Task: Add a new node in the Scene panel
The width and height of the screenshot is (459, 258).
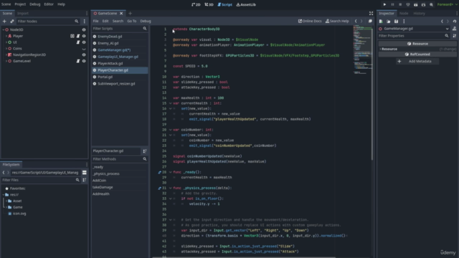Action: click(x=4, y=21)
